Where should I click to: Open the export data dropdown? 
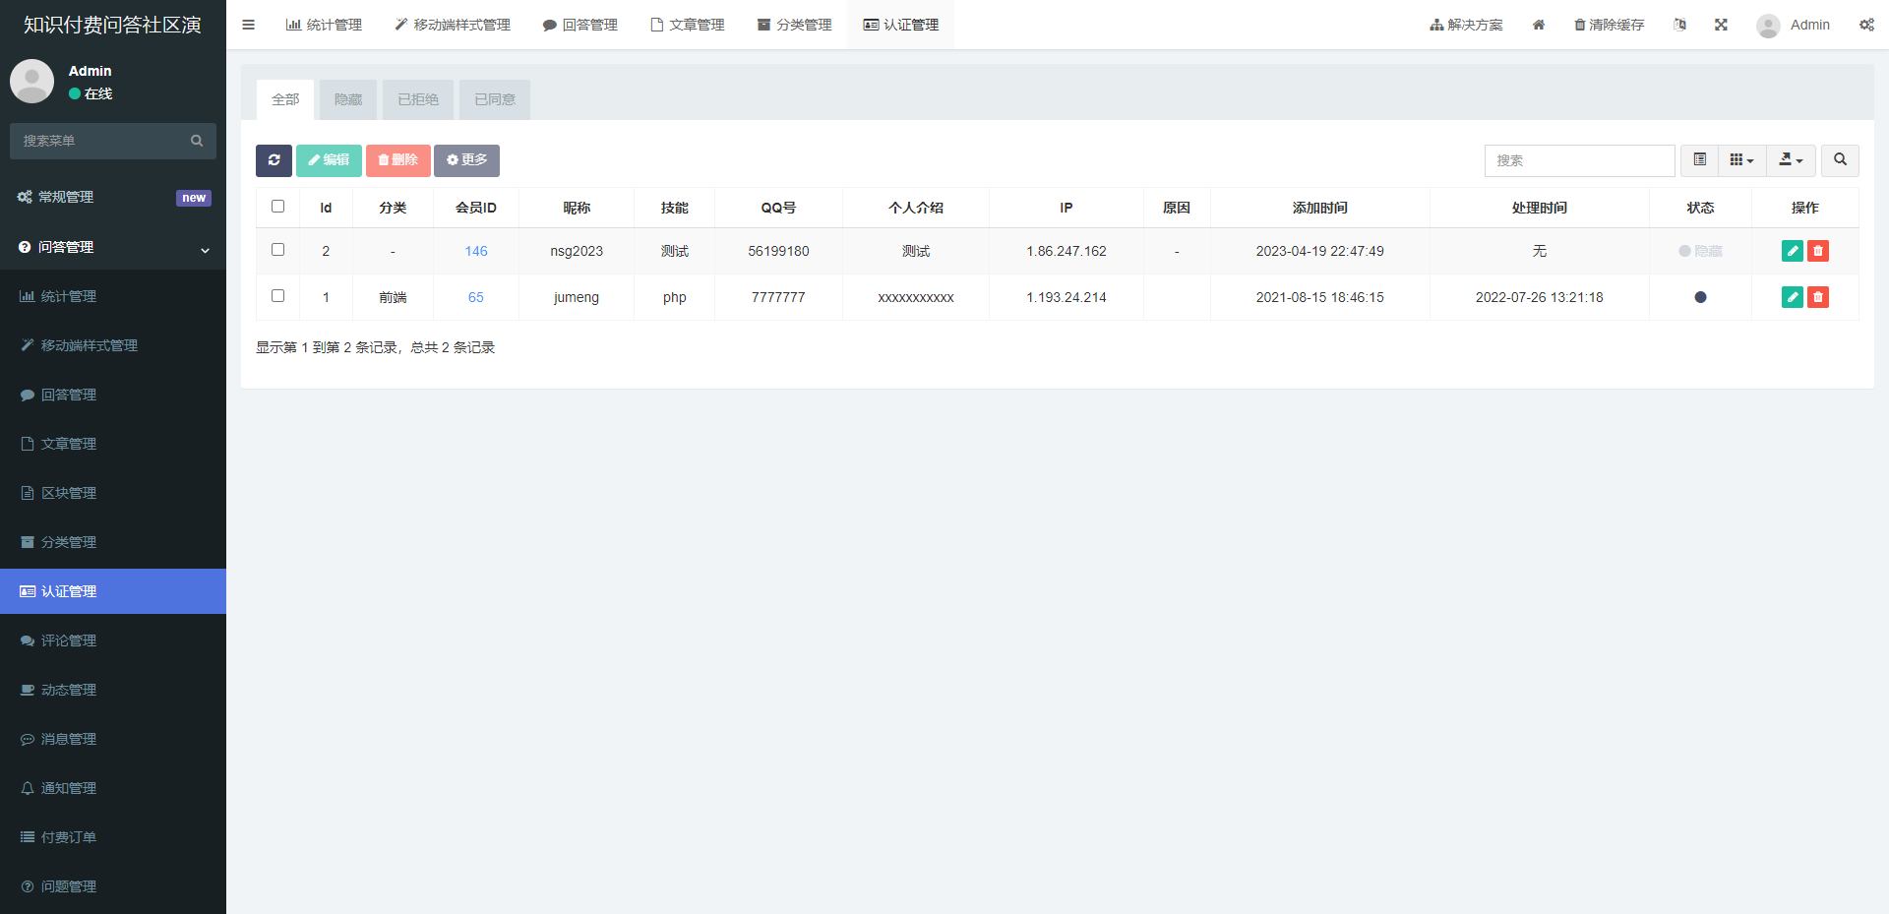[x=1791, y=160]
